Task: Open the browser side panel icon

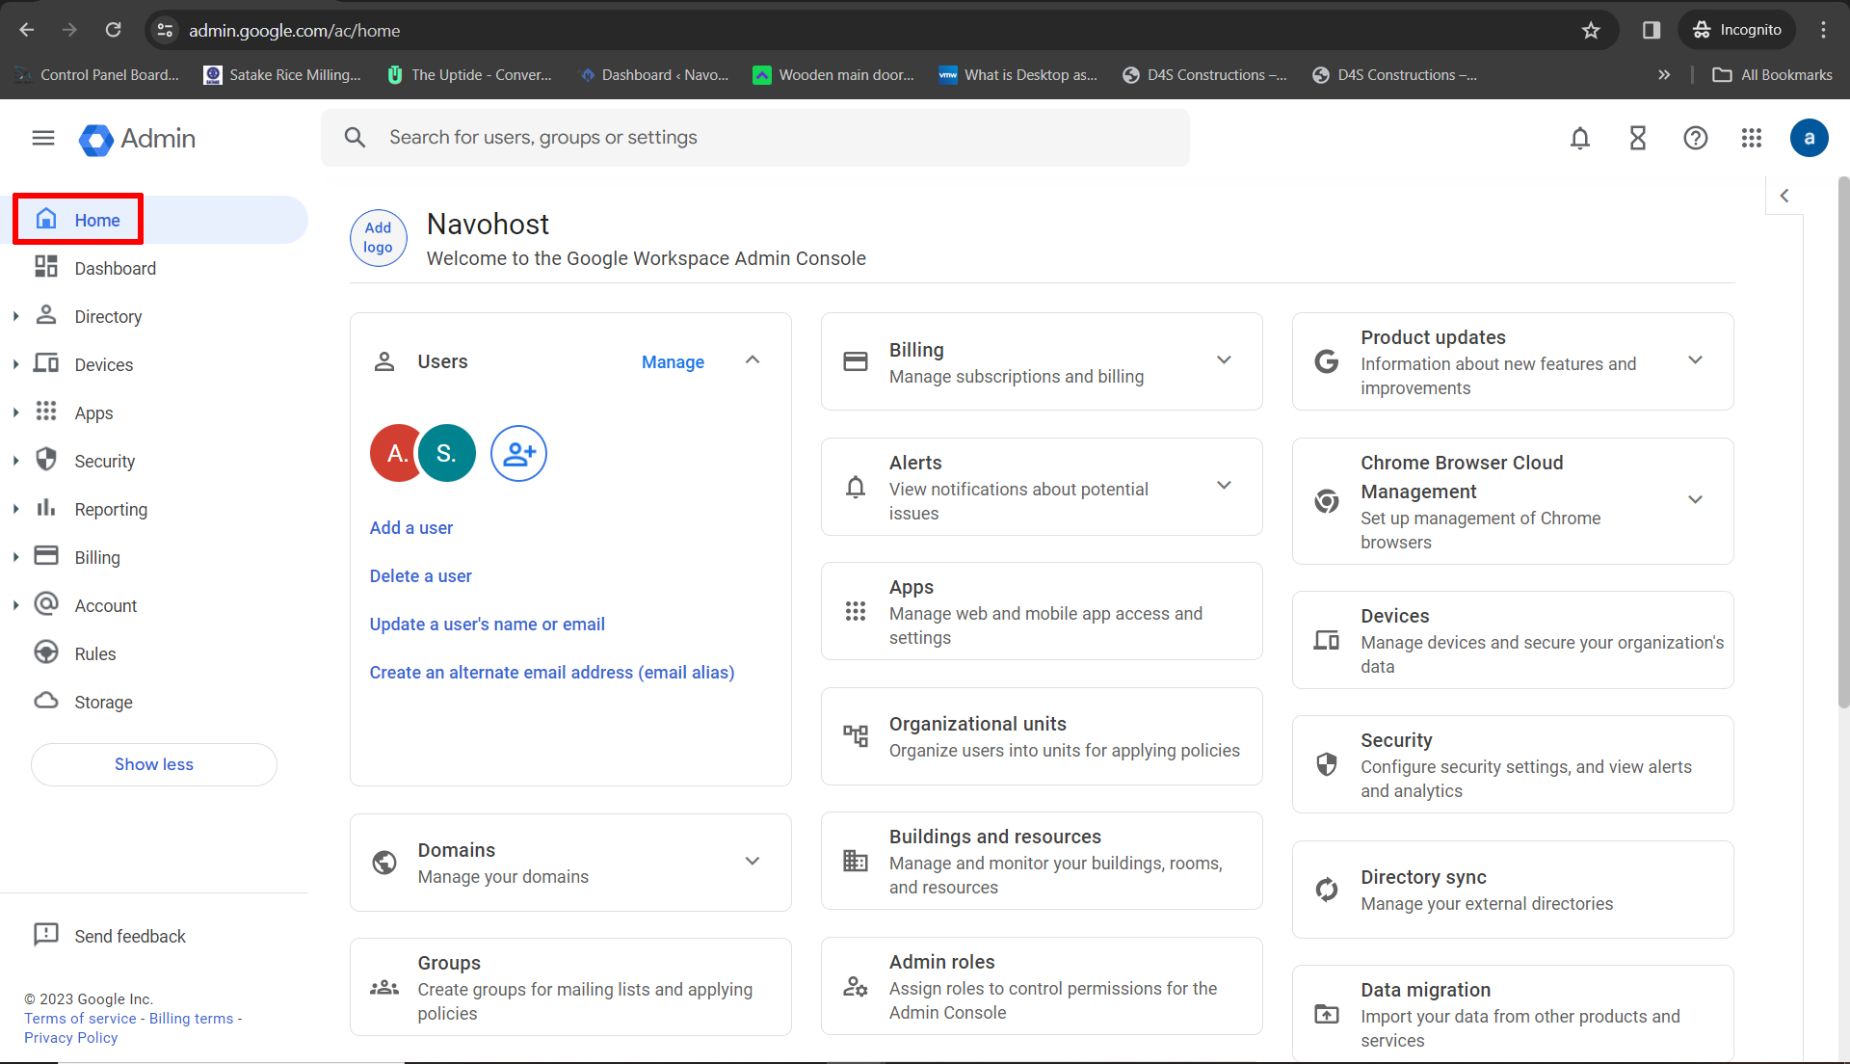Action: tap(1652, 30)
